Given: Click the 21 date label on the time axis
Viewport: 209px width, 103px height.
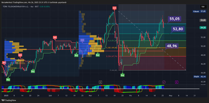Looking at the screenshot, I should [x=195, y=96].
